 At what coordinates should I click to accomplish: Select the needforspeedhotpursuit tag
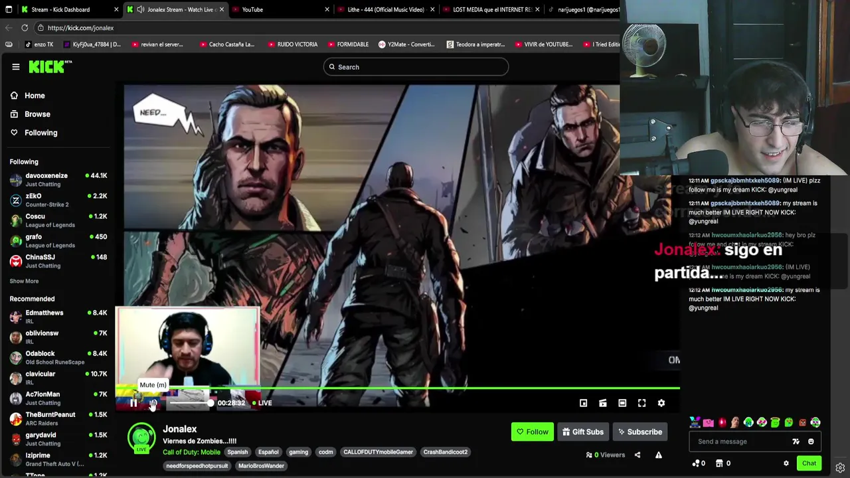point(197,466)
